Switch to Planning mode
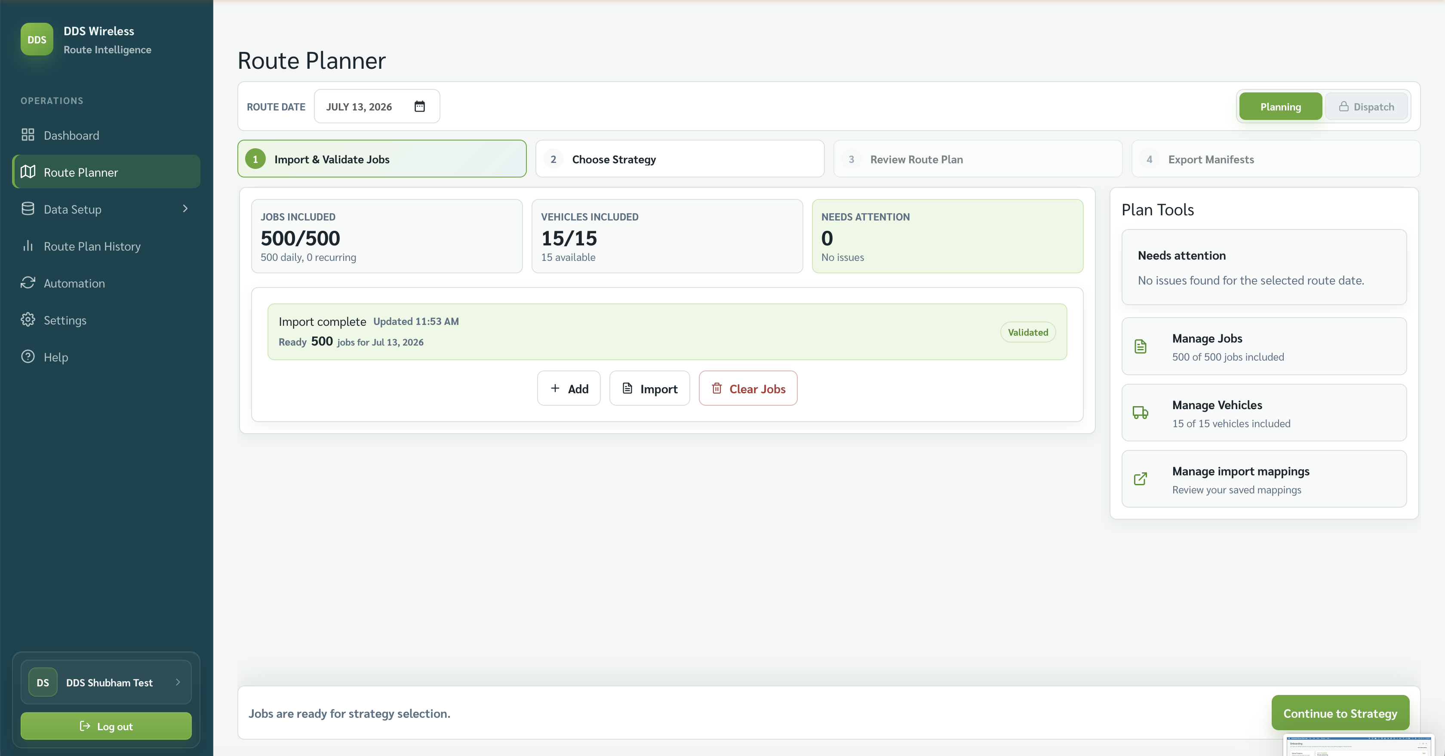Screen dimensions: 1445x756 click(x=1281, y=107)
